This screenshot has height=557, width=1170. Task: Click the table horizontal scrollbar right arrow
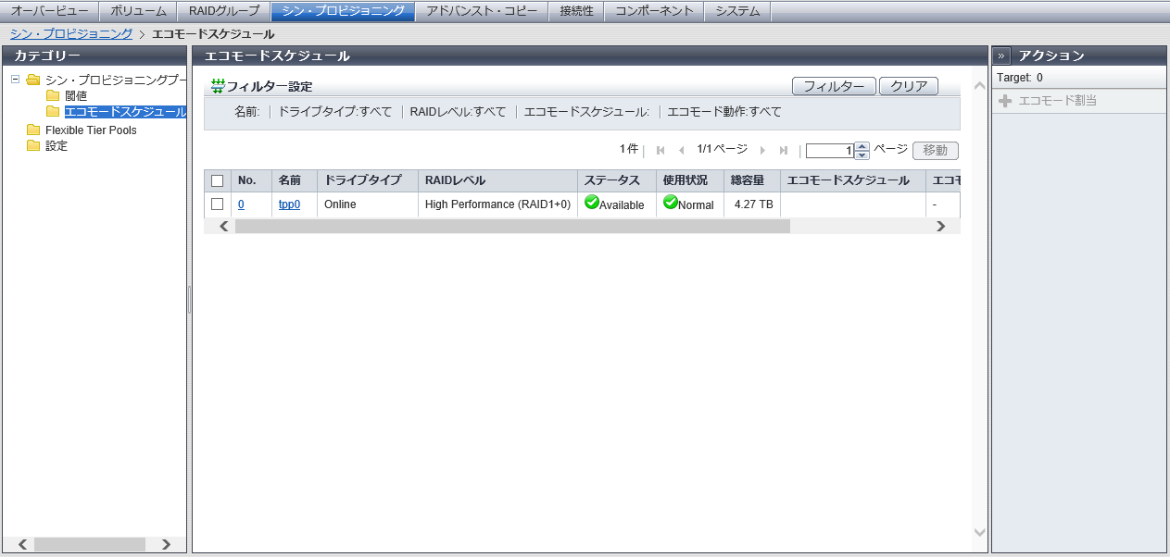tap(941, 226)
